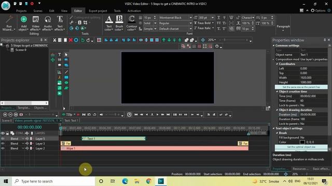This screenshot has height=186, width=332.
Task: Toggle audio icon on Layer 5 row
Action: (27, 138)
